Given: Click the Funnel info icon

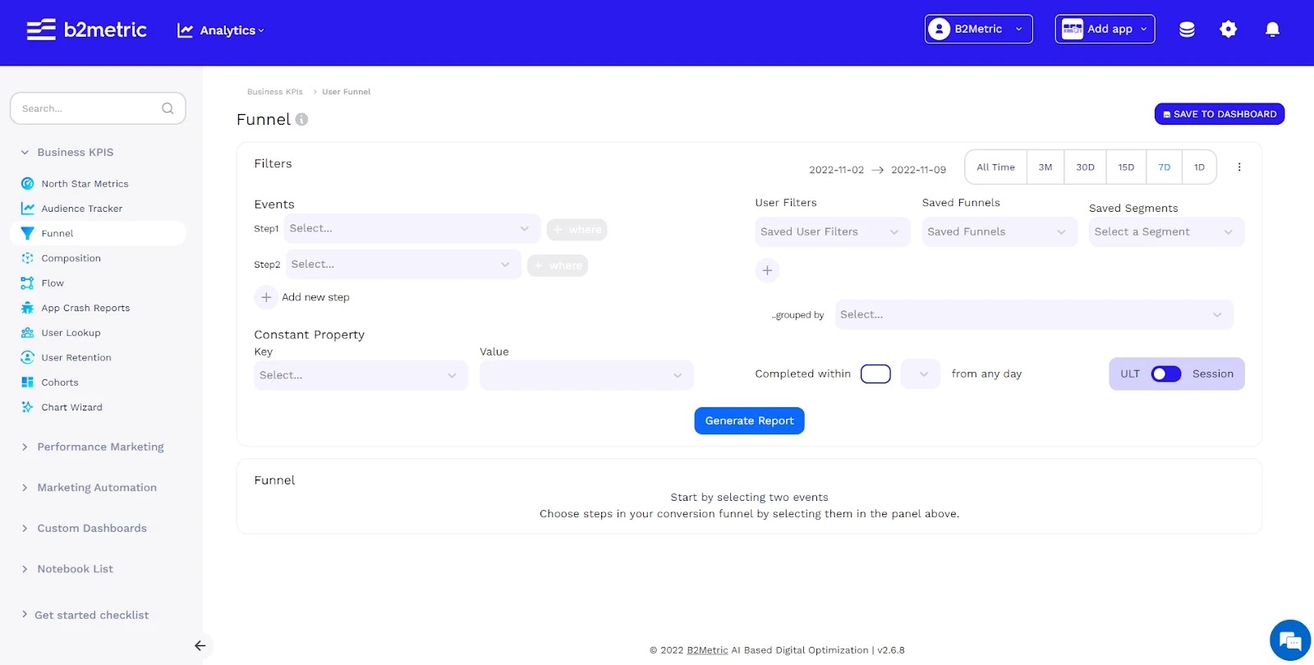Looking at the screenshot, I should click(301, 119).
